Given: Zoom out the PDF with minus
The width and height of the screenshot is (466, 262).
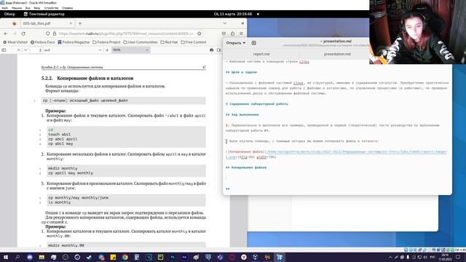Looking at the screenshot, I should click(x=100, y=50).
